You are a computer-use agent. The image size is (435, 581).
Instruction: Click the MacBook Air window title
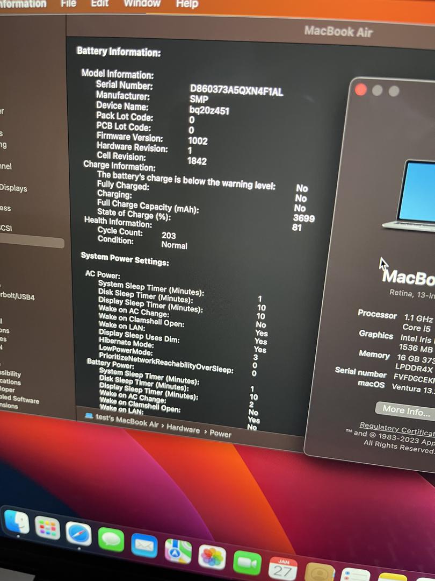pyautogui.click(x=338, y=32)
